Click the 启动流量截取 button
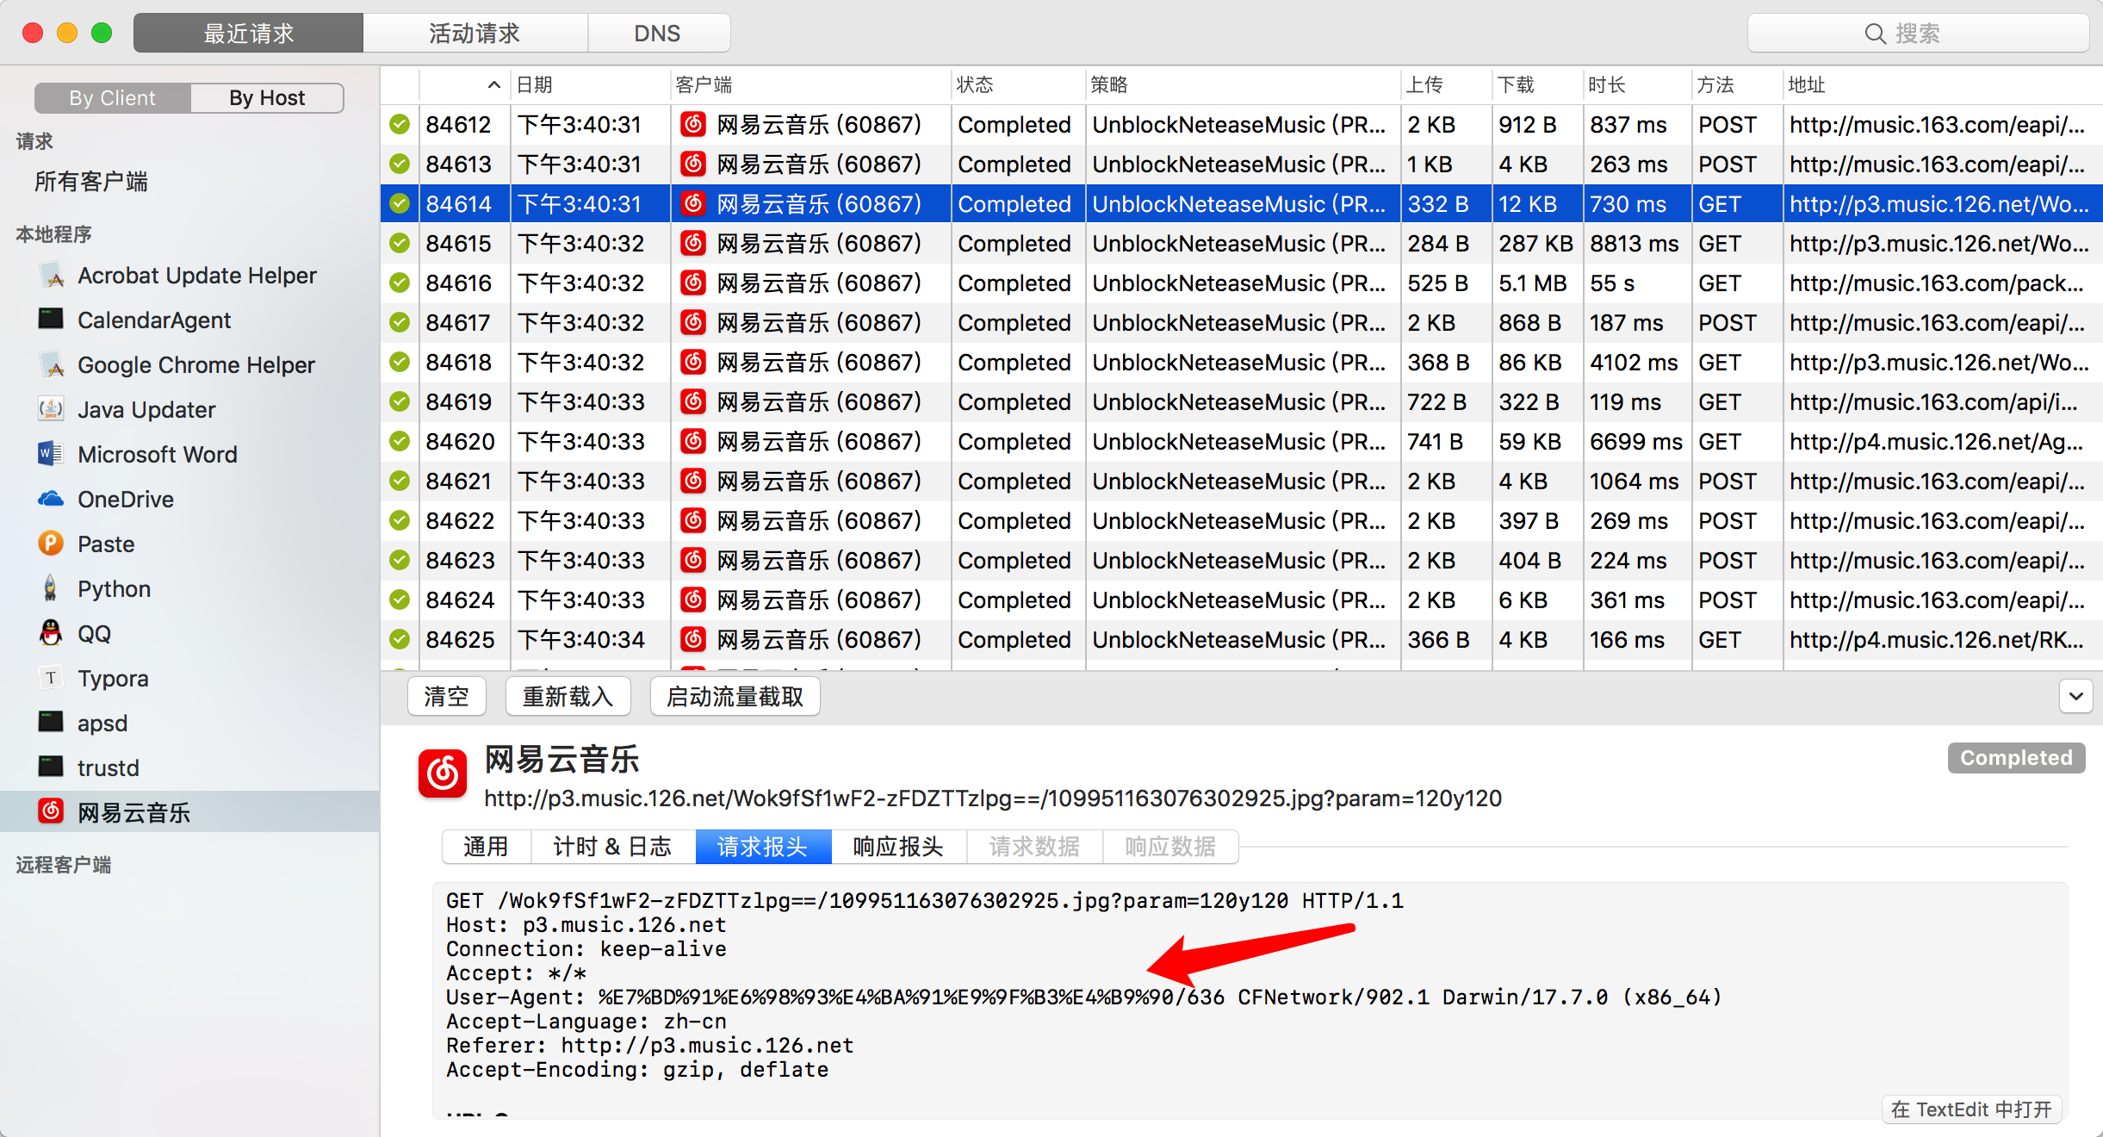The image size is (2103, 1137). tap(735, 696)
